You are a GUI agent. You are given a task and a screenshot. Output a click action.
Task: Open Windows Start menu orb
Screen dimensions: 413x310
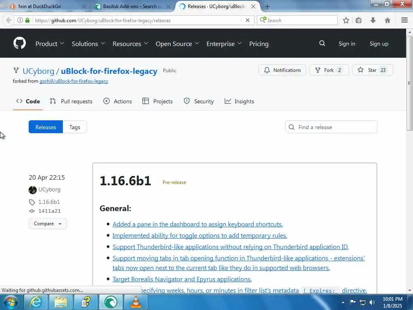11,302
